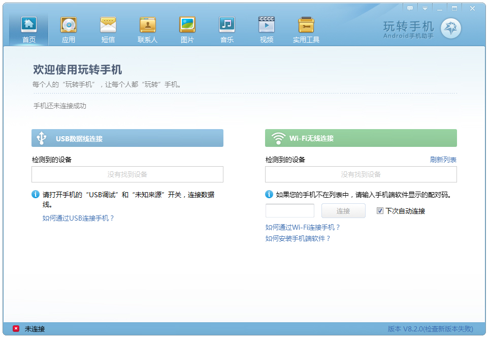The height and width of the screenshot is (338, 489).
Task: Click the 版本 V8.2.0 version link
Action: pos(430,329)
